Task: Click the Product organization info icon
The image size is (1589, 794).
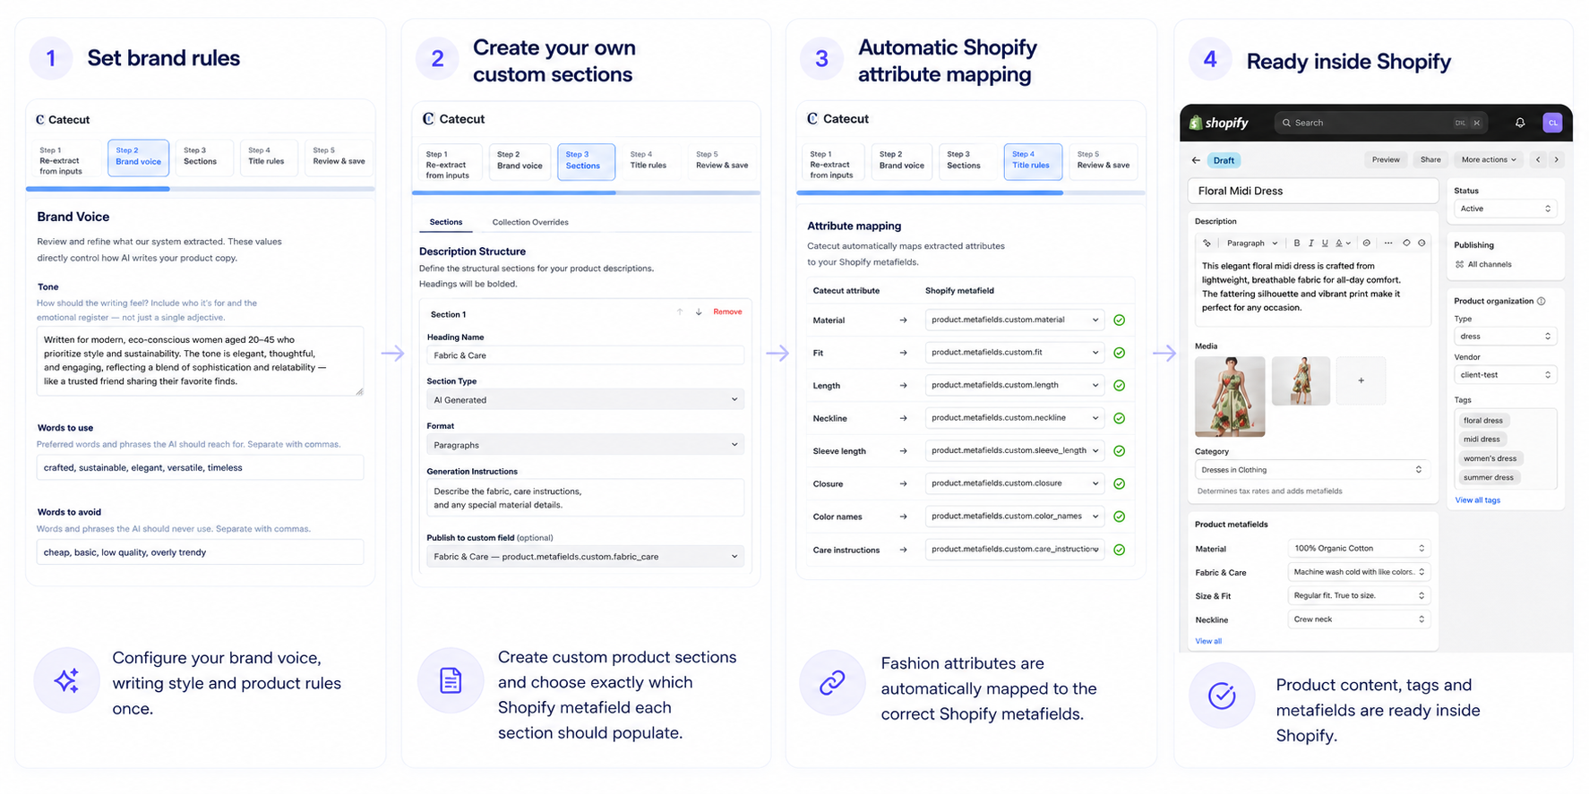Action: 1542,301
